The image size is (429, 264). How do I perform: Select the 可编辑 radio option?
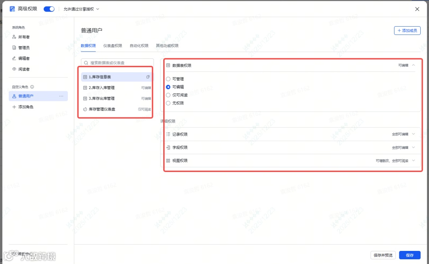(168, 87)
